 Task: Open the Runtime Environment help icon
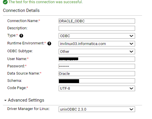(x=49, y=44)
